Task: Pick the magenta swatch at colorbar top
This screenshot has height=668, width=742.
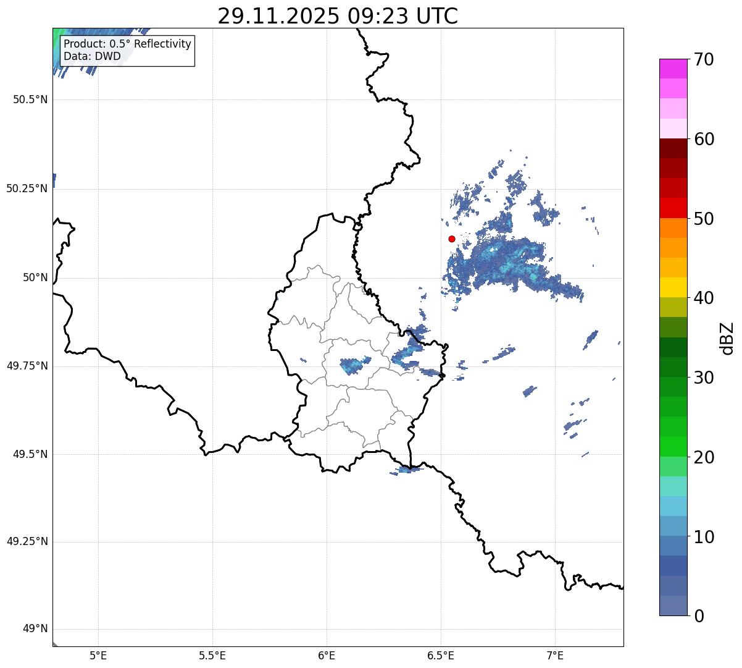Action: coord(673,69)
